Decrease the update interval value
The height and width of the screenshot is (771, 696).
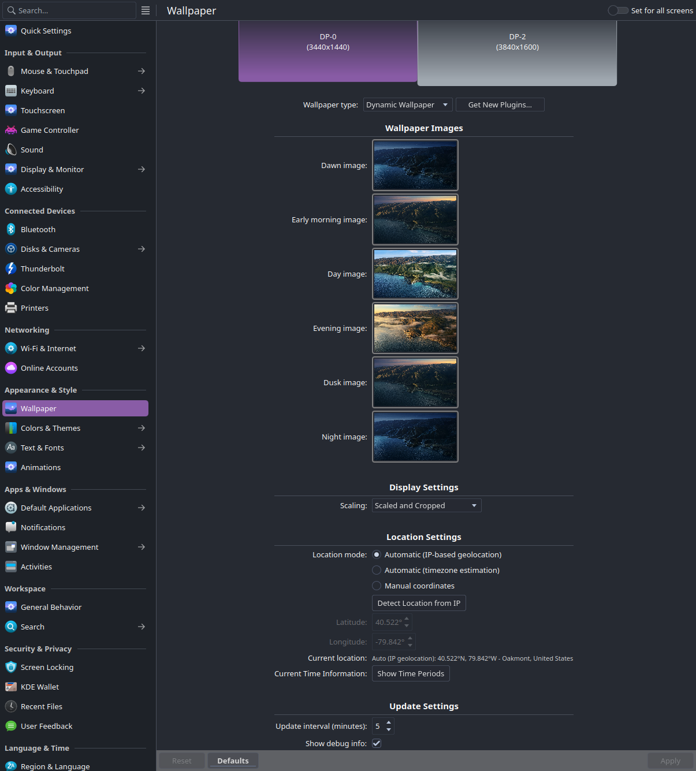point(389,730)
